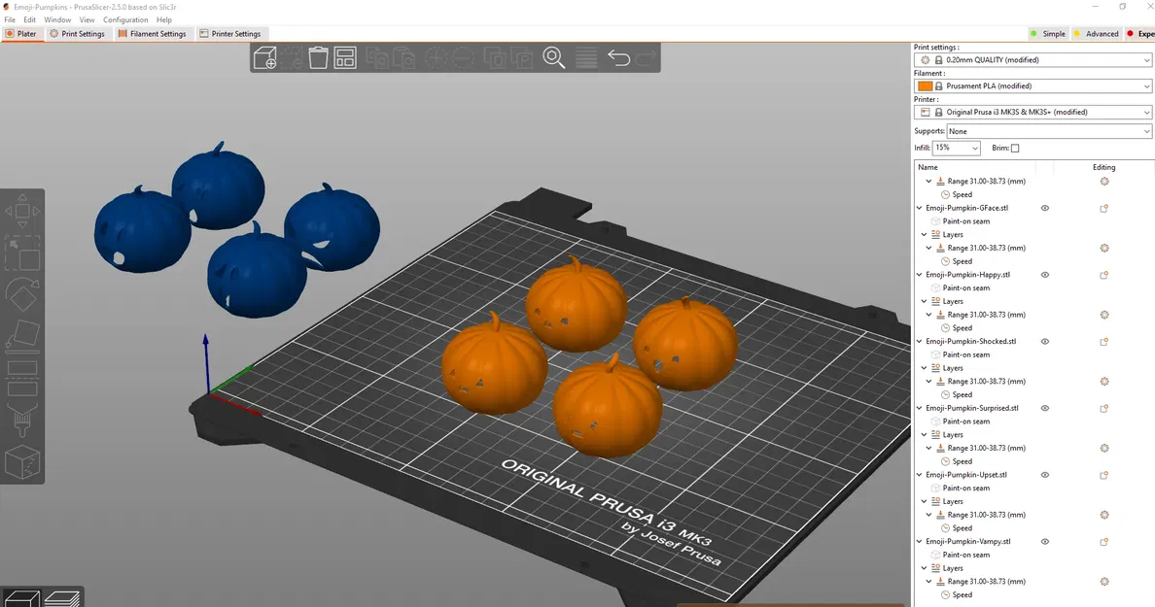Switch to 3D editor view icon

click(21, 599)
